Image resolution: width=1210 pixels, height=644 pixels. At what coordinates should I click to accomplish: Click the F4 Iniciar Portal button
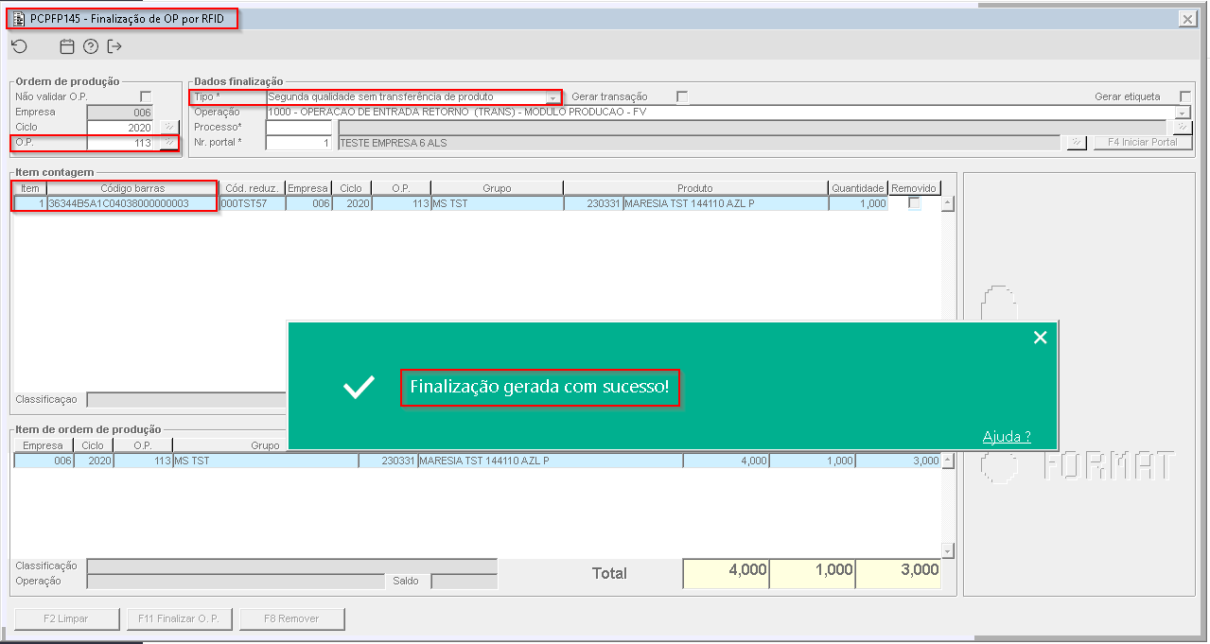[x=1143, y=143]
